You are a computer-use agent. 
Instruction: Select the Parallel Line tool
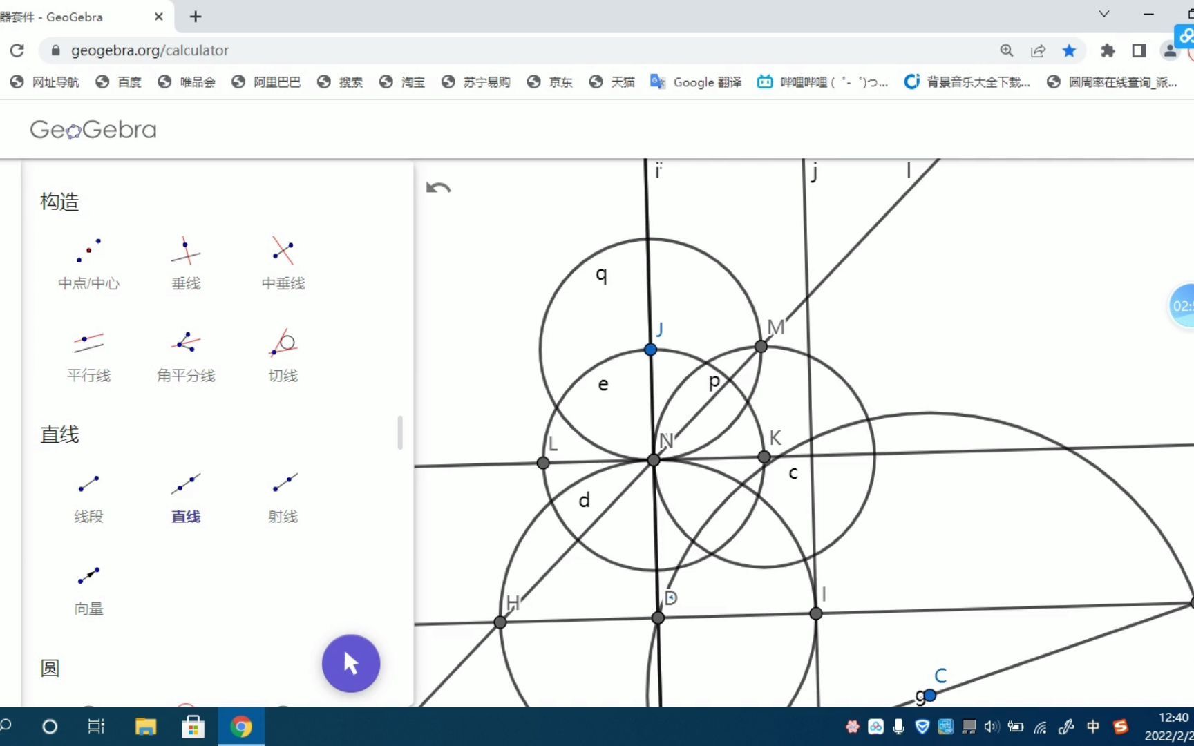pyautogui.click(x=88, y=356)
